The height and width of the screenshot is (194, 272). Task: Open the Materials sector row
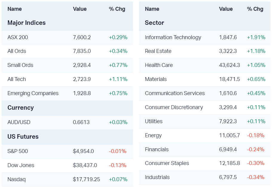pyautogui.click(x=156, y=79)
